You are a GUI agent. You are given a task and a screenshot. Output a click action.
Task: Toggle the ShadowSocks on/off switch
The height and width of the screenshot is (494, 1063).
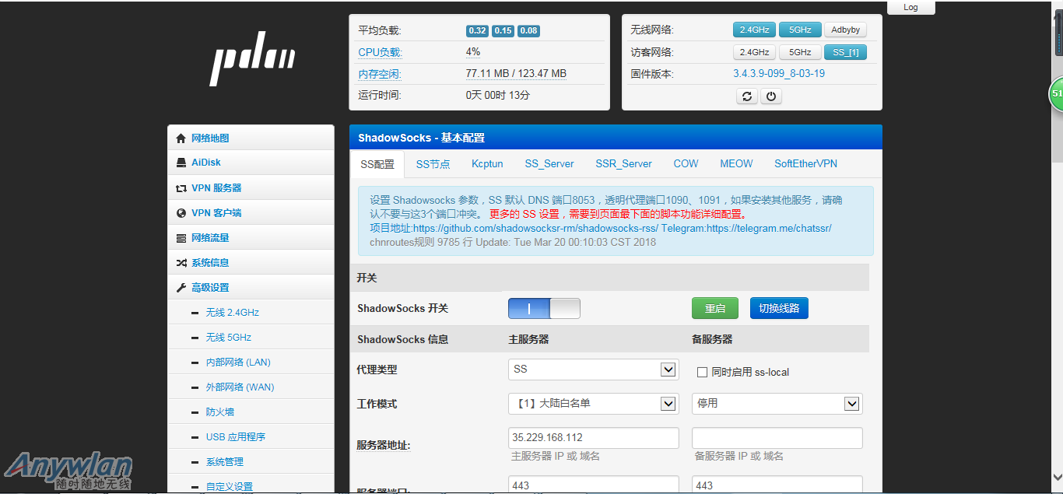(x=544, y=309)
